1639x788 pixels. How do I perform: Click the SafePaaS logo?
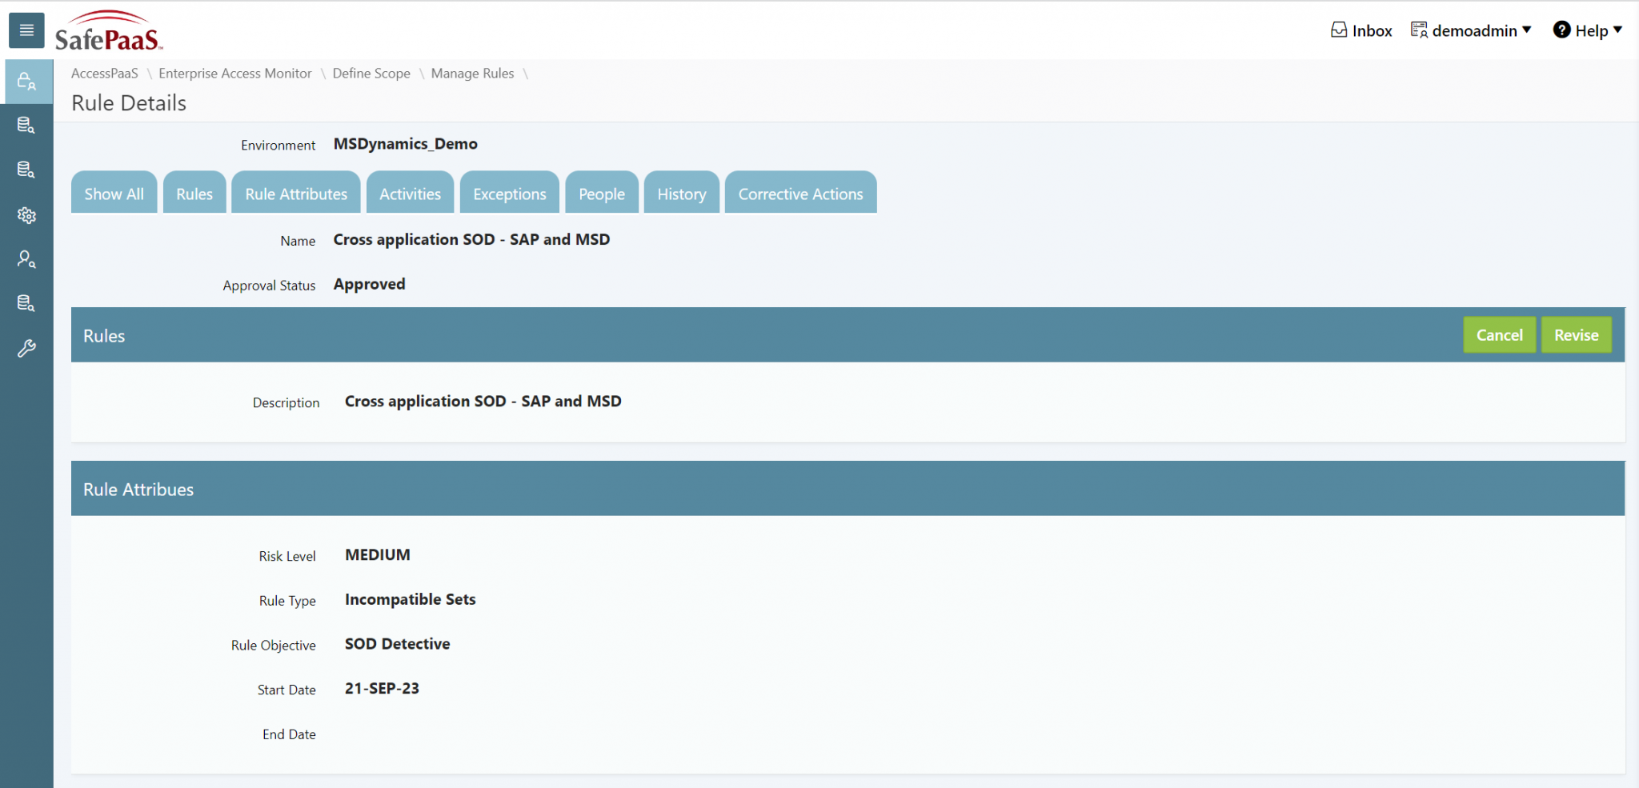coord(108,32)
